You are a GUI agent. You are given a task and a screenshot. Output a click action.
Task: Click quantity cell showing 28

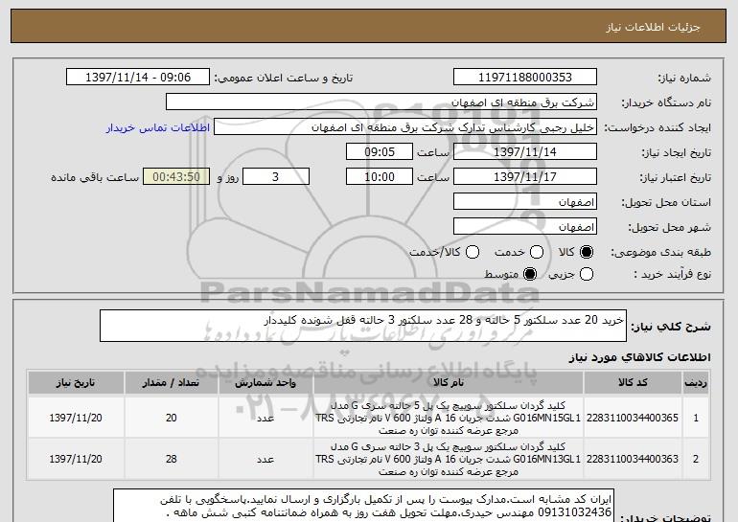point(172,459)
